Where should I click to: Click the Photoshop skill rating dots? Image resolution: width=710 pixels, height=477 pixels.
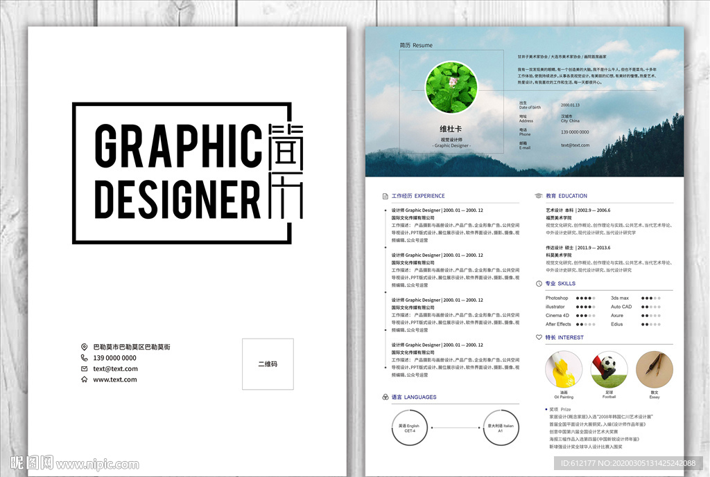click(585, 298)
